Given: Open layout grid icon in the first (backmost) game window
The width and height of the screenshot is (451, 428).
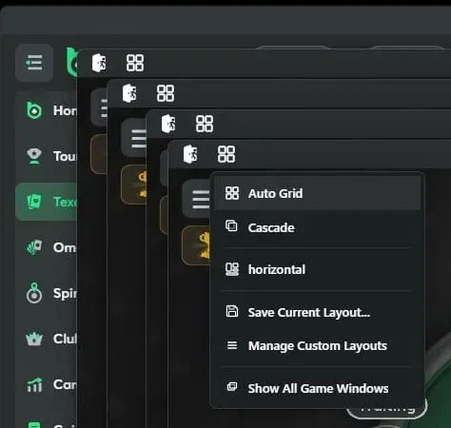Looking at the screenshot, I should coord(135,63).
